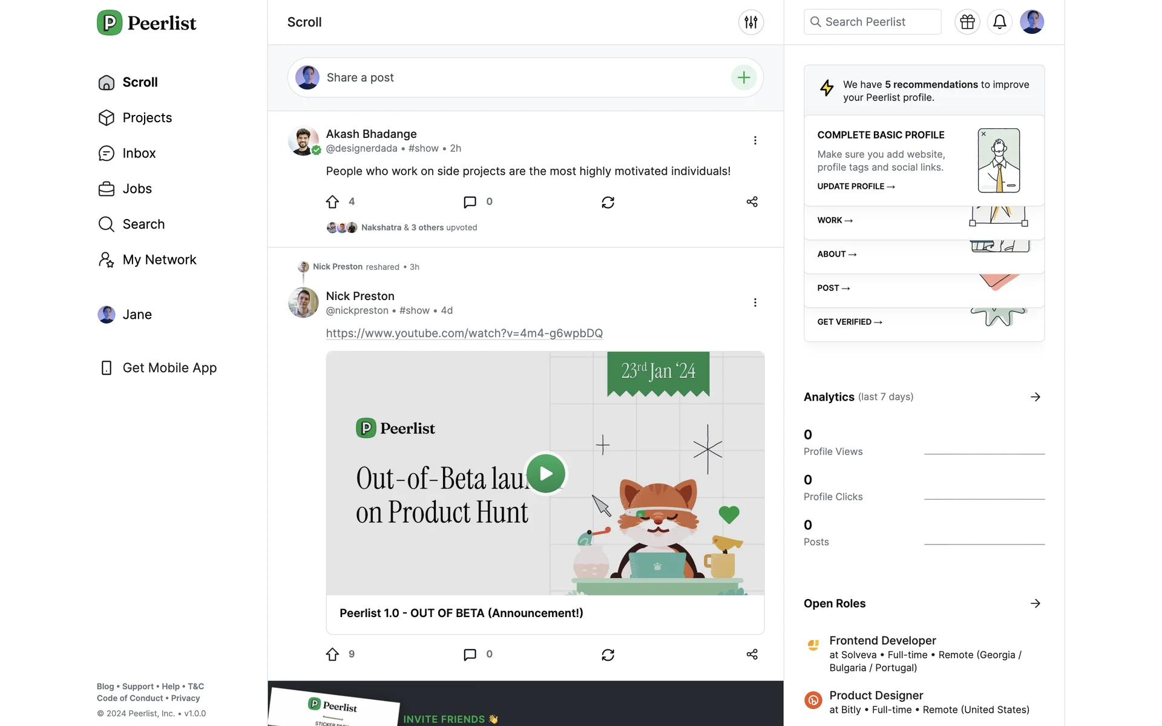The width and height of the screenshot is (1162, 726).
Task: Upvote Akash Bhadange's post
Action: [x=332, y=201]
